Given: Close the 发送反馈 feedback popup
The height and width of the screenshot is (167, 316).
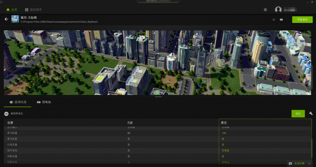Looking at the screenshot, I should pos(310,164).
